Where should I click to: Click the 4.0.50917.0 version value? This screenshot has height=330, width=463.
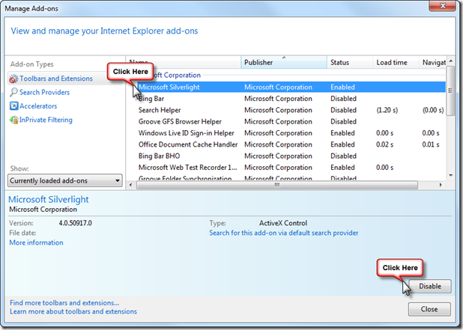point(76,223)
